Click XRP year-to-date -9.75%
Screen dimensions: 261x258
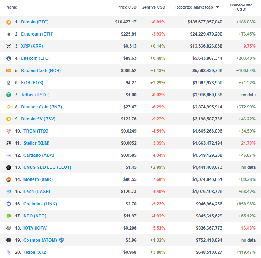[249, 46]
